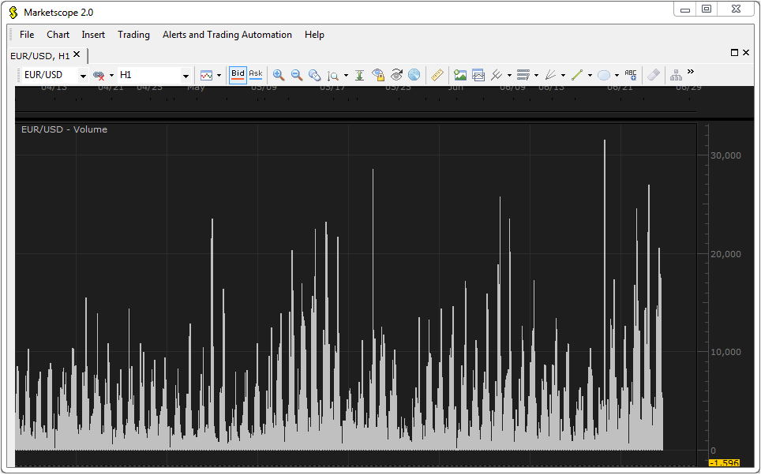Open the Insert menu
This screenshot has width=761, height=475.
coord(93,35)
